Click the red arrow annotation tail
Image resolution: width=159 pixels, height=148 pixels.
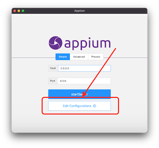click(115, 49)
